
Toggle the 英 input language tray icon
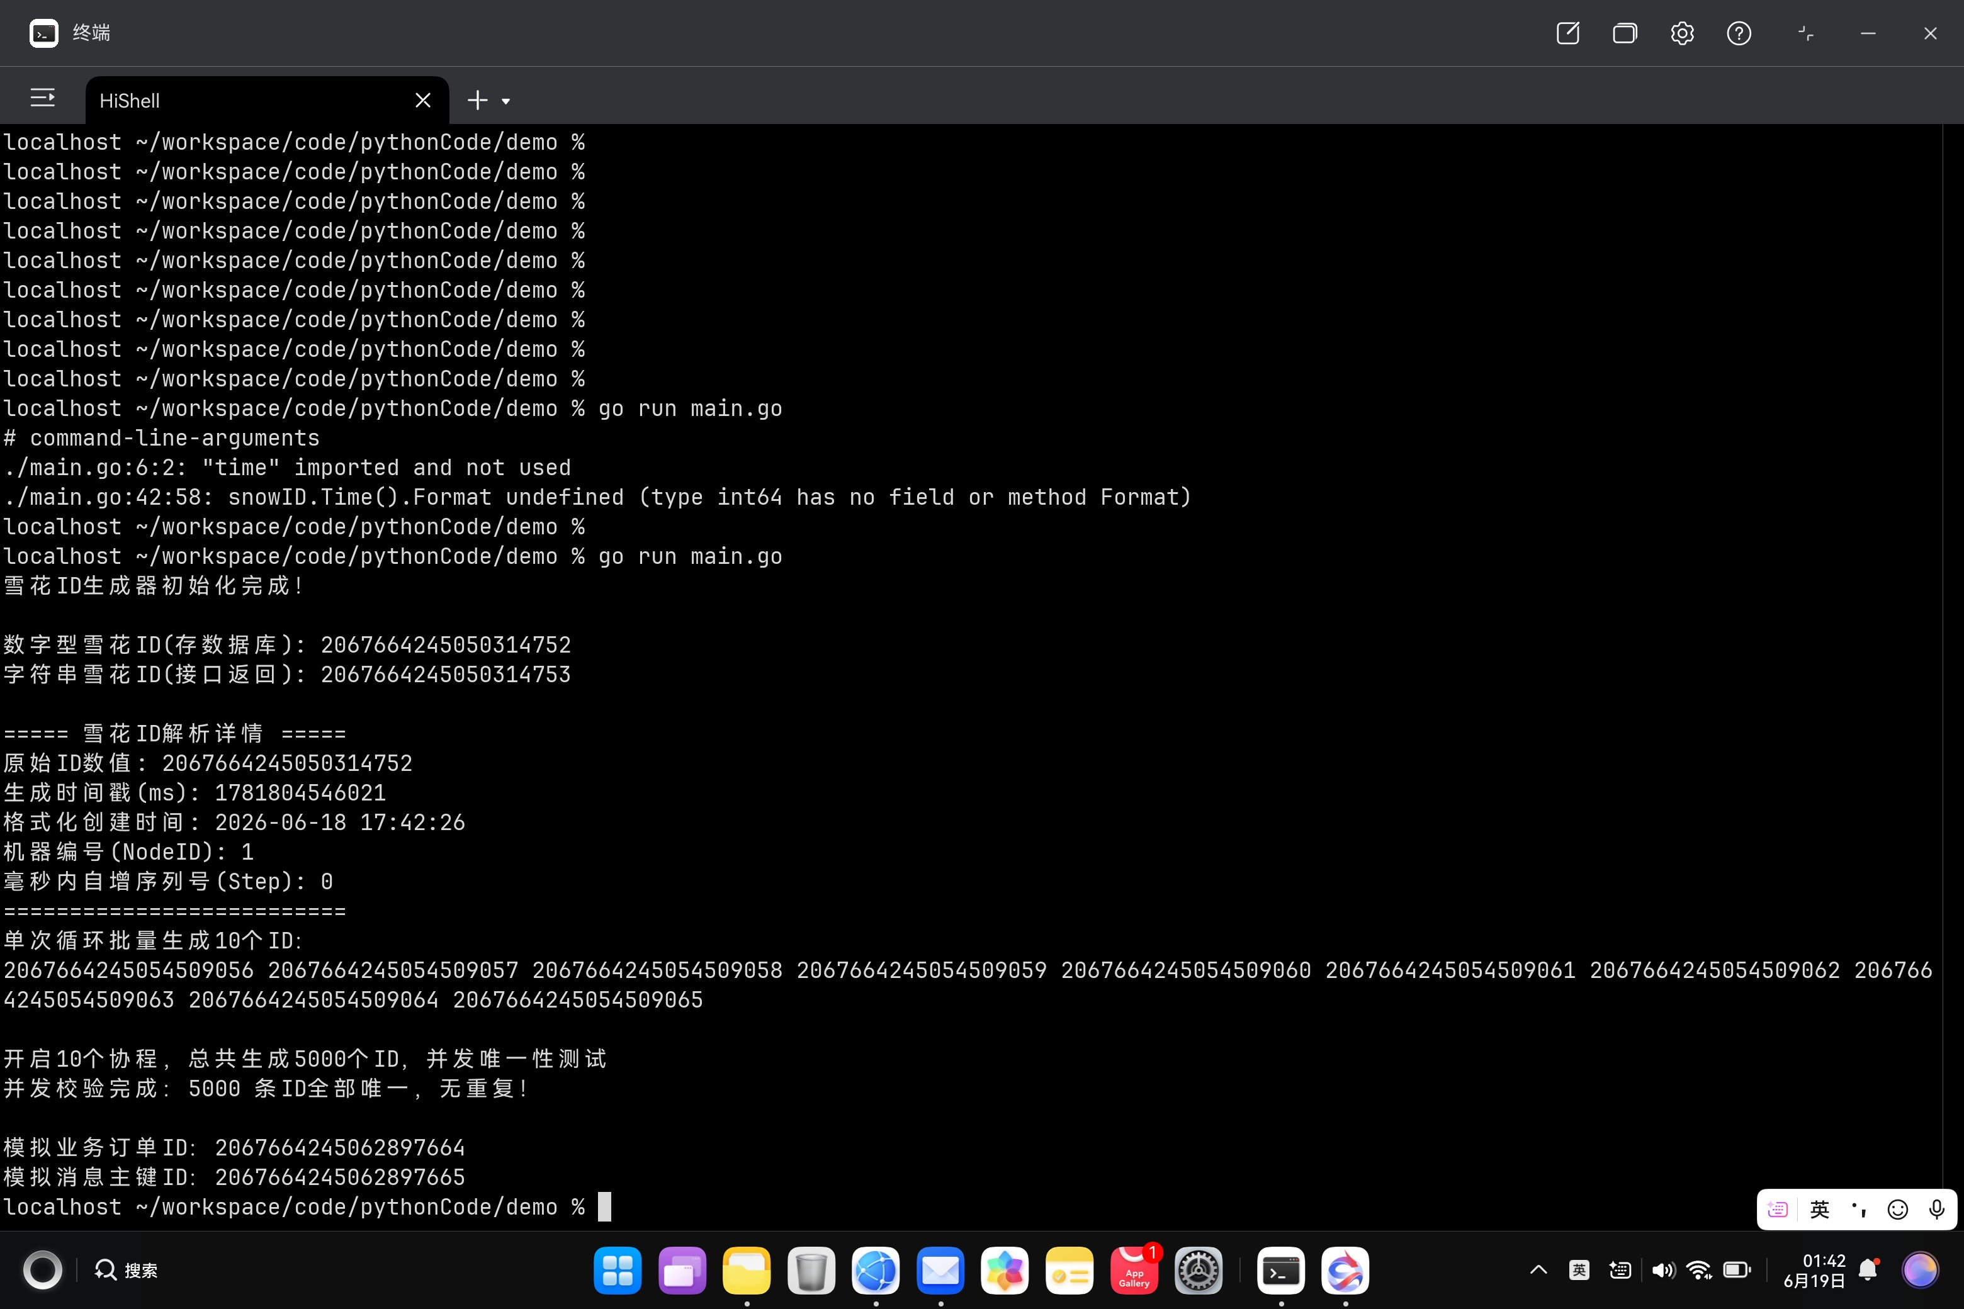point(1579,1271)
